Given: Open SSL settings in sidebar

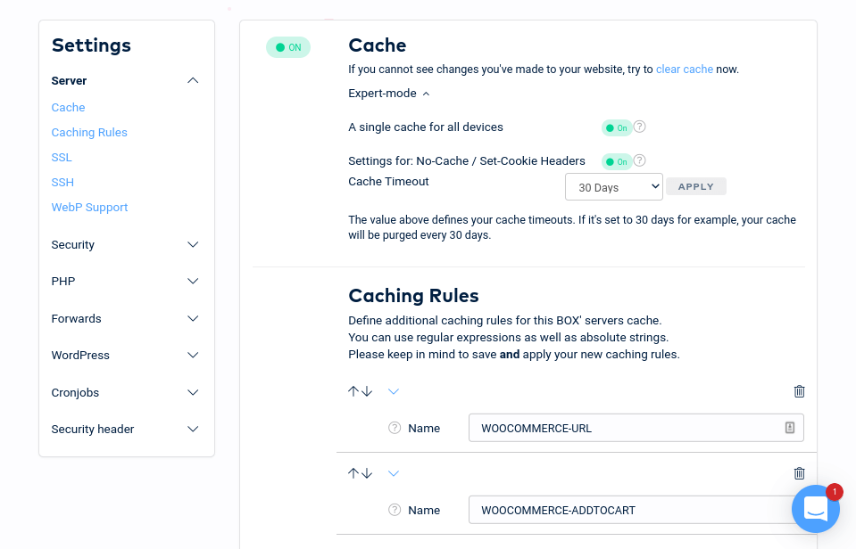Looking at the screenshot, I should pos(62,158).
